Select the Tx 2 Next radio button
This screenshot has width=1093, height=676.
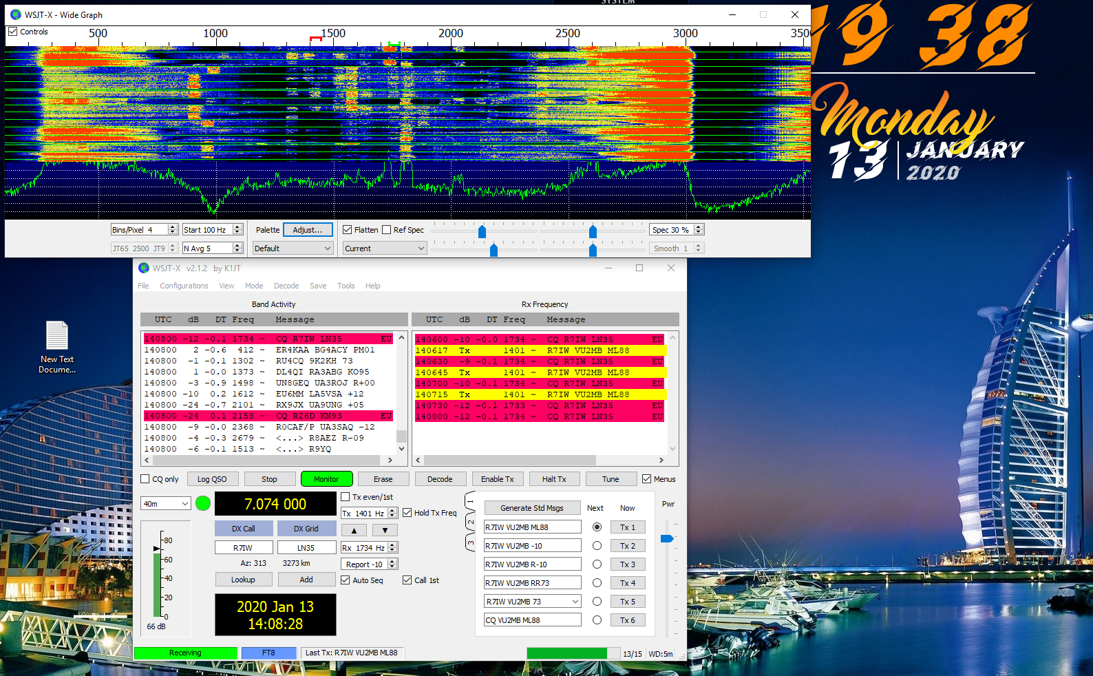click(597, 546)
